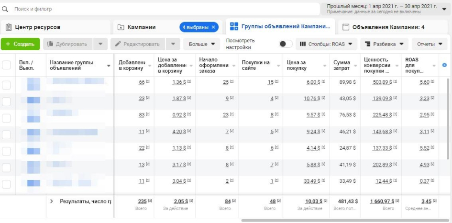Image resolution: width=452 pixels, height=223 pixels.
Task: Open the 'Больше' menu
Action: point(201,44)
